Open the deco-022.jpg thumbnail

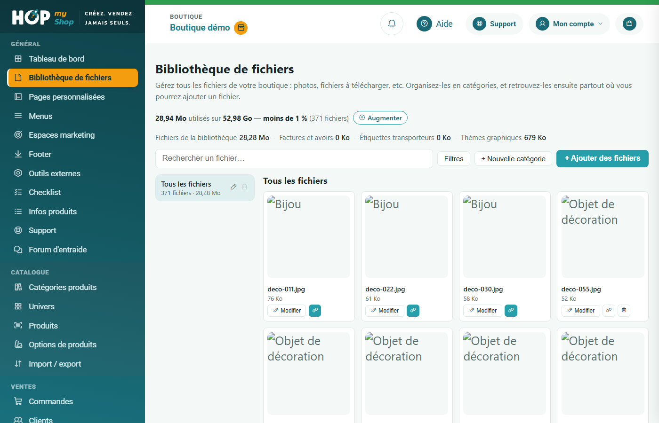point(407,237)
